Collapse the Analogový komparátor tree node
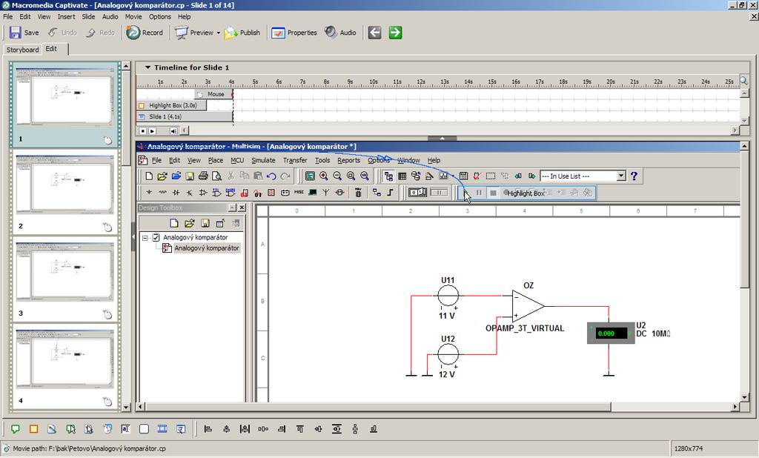759x458 pixels. [145, 238]
